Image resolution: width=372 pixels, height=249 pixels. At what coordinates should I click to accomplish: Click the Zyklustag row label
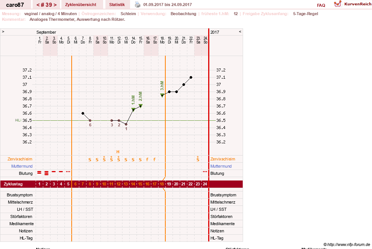(x=13, y=184)
